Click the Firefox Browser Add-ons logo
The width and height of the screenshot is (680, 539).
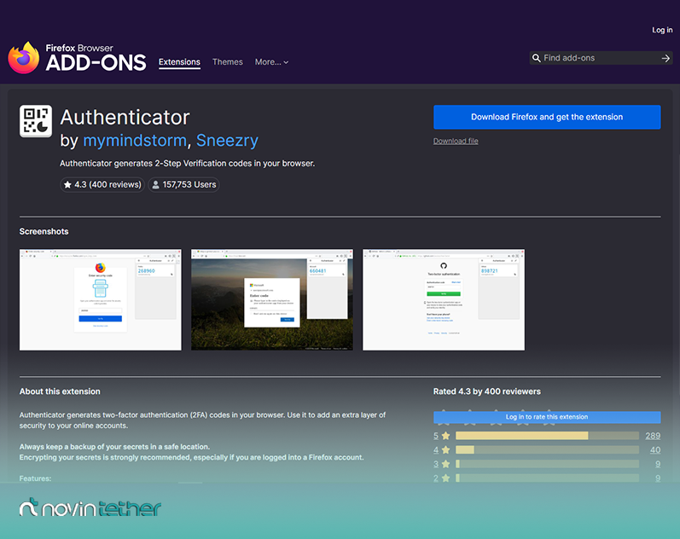77,58
